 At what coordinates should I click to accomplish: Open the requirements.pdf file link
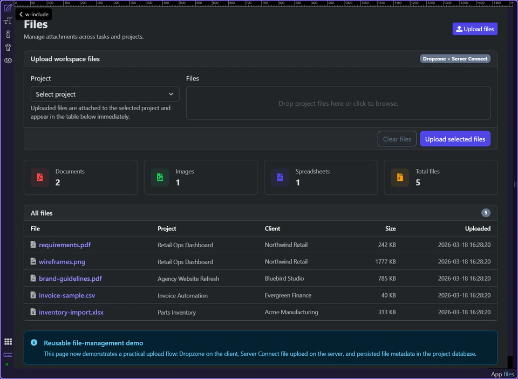click(x=64, y=245)
